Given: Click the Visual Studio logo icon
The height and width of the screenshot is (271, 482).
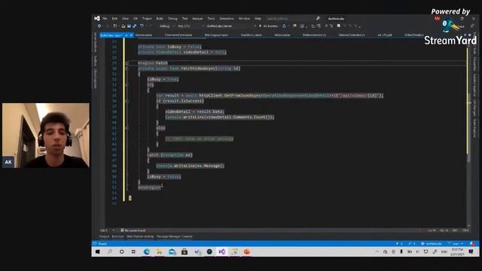Looking at the screenshot, I should coord(97,18).
